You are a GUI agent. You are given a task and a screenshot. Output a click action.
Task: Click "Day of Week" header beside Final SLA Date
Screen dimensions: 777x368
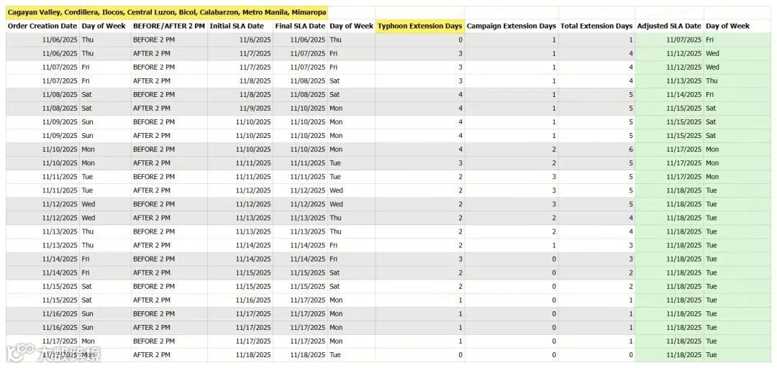351,26
